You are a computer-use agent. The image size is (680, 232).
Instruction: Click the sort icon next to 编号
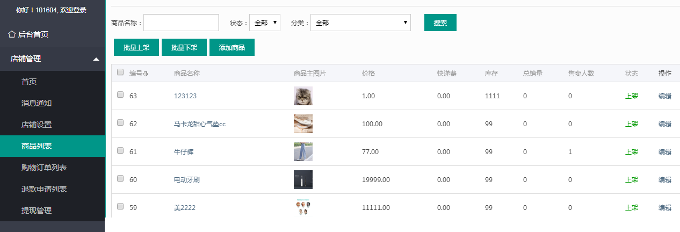tap(146, 74)
